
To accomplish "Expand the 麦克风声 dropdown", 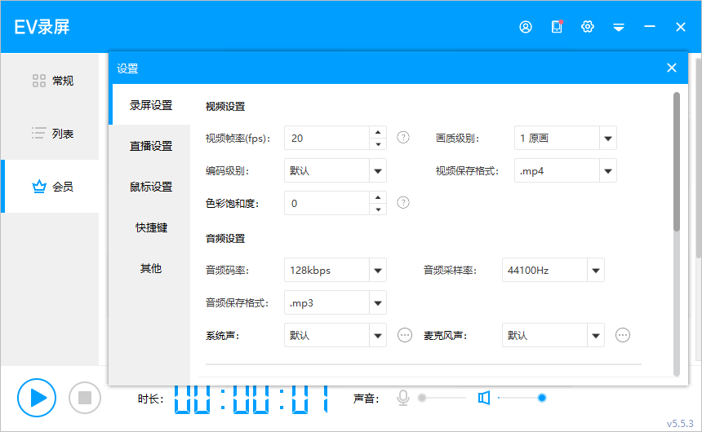I will 596,335.
